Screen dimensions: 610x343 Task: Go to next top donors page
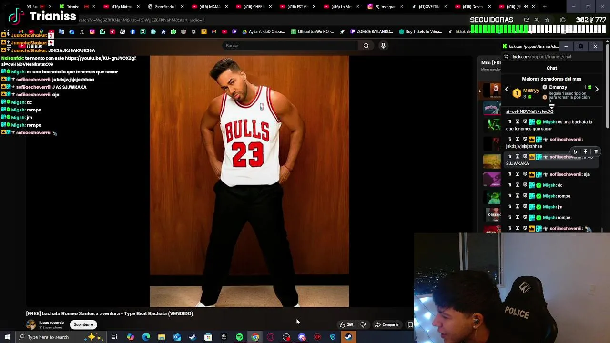pyautogui.click(x=597, y=89)
